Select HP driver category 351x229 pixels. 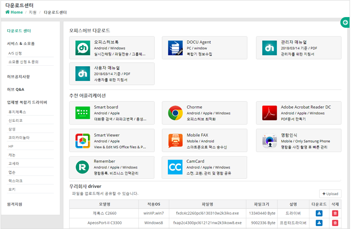[11, 146]
